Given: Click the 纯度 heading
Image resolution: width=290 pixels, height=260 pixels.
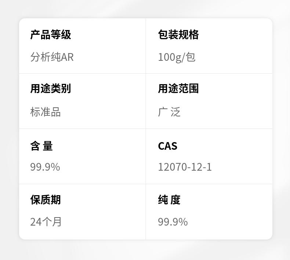Looking at the screenshot, I should 169,200.
